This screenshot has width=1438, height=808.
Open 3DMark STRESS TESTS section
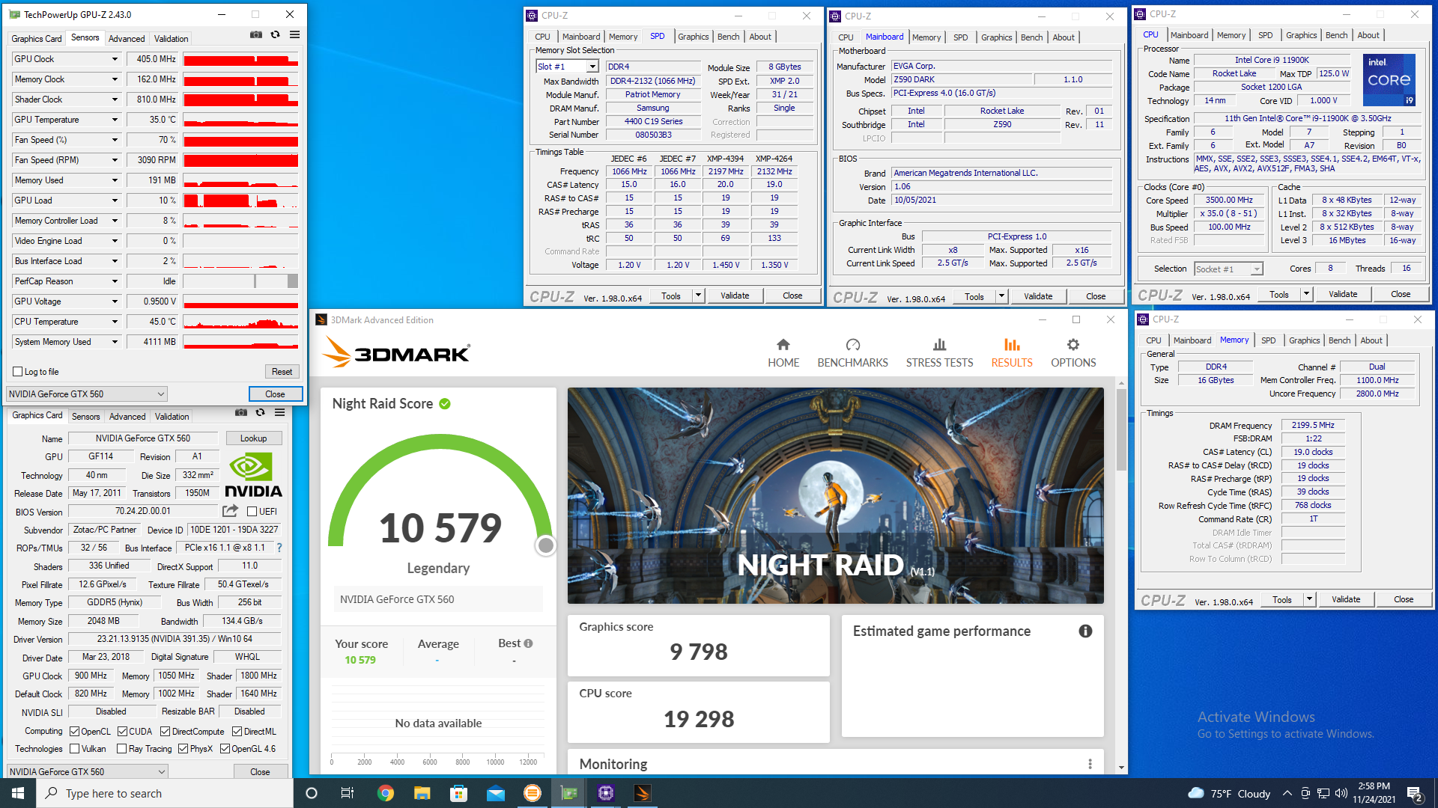(x=939, y=353)
